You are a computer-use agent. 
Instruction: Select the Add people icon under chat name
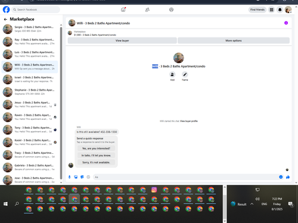click(x=172, y=75)
